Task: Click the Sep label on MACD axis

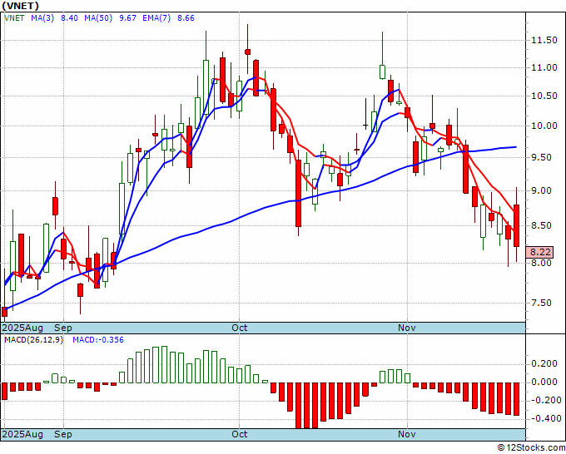Action: coord(63,434)
